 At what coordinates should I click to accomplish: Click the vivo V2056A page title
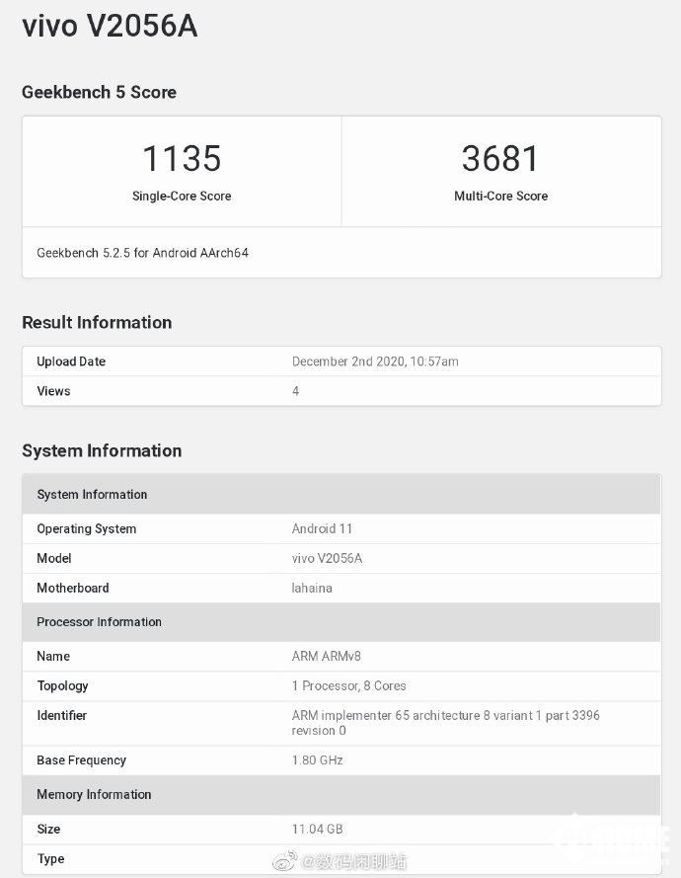[x=110, y=27]
